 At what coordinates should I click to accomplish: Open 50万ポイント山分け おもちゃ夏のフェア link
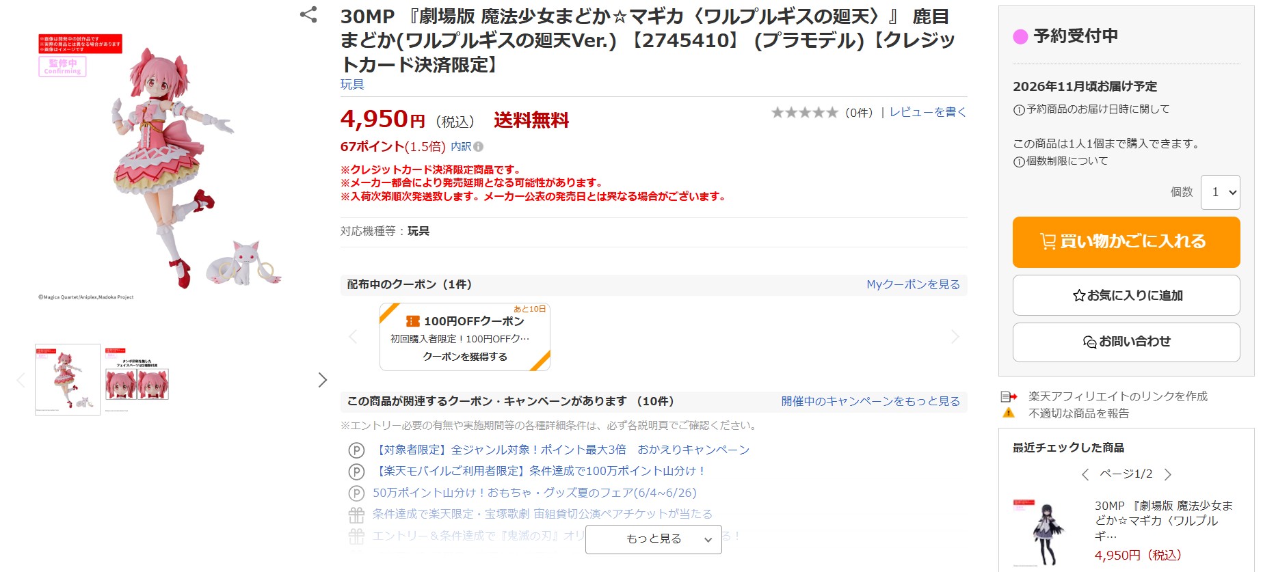(x=535, y=493)
